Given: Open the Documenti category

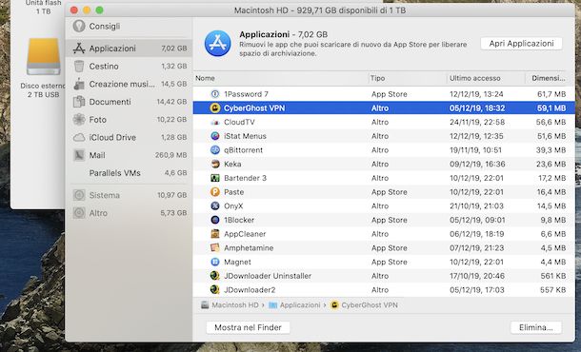Looking at the screenshot, I should 129,102.
